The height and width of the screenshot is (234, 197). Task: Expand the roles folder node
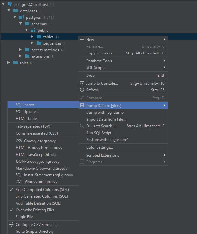coord(9,63)
